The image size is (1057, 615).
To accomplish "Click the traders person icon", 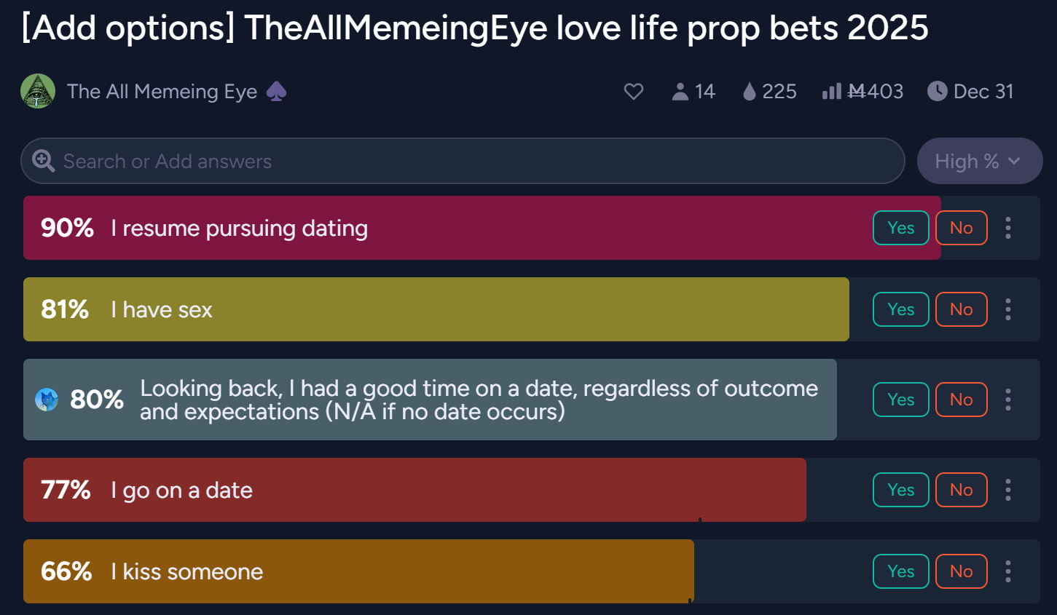I will pos(680,92).
